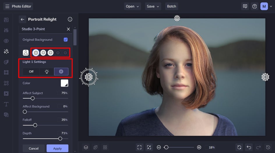Select the subject portrait icon
This screenshot has height=153, width=275.
tap(26, 53)
